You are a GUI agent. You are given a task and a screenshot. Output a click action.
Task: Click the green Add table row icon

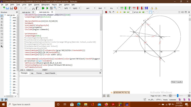point(122,8)
